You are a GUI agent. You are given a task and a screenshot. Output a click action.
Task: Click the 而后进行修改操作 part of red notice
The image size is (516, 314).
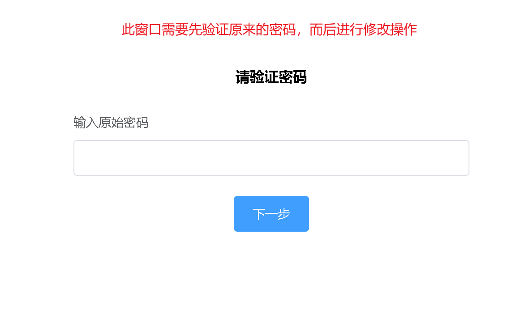(x=363, y=30)
